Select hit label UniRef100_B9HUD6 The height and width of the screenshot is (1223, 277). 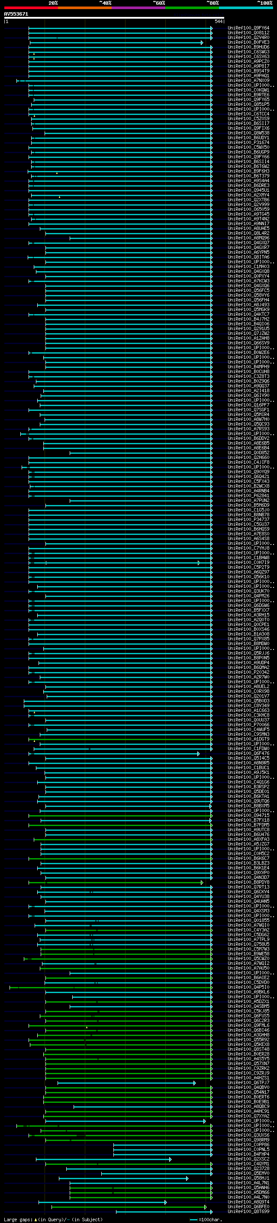click(248, 47)
